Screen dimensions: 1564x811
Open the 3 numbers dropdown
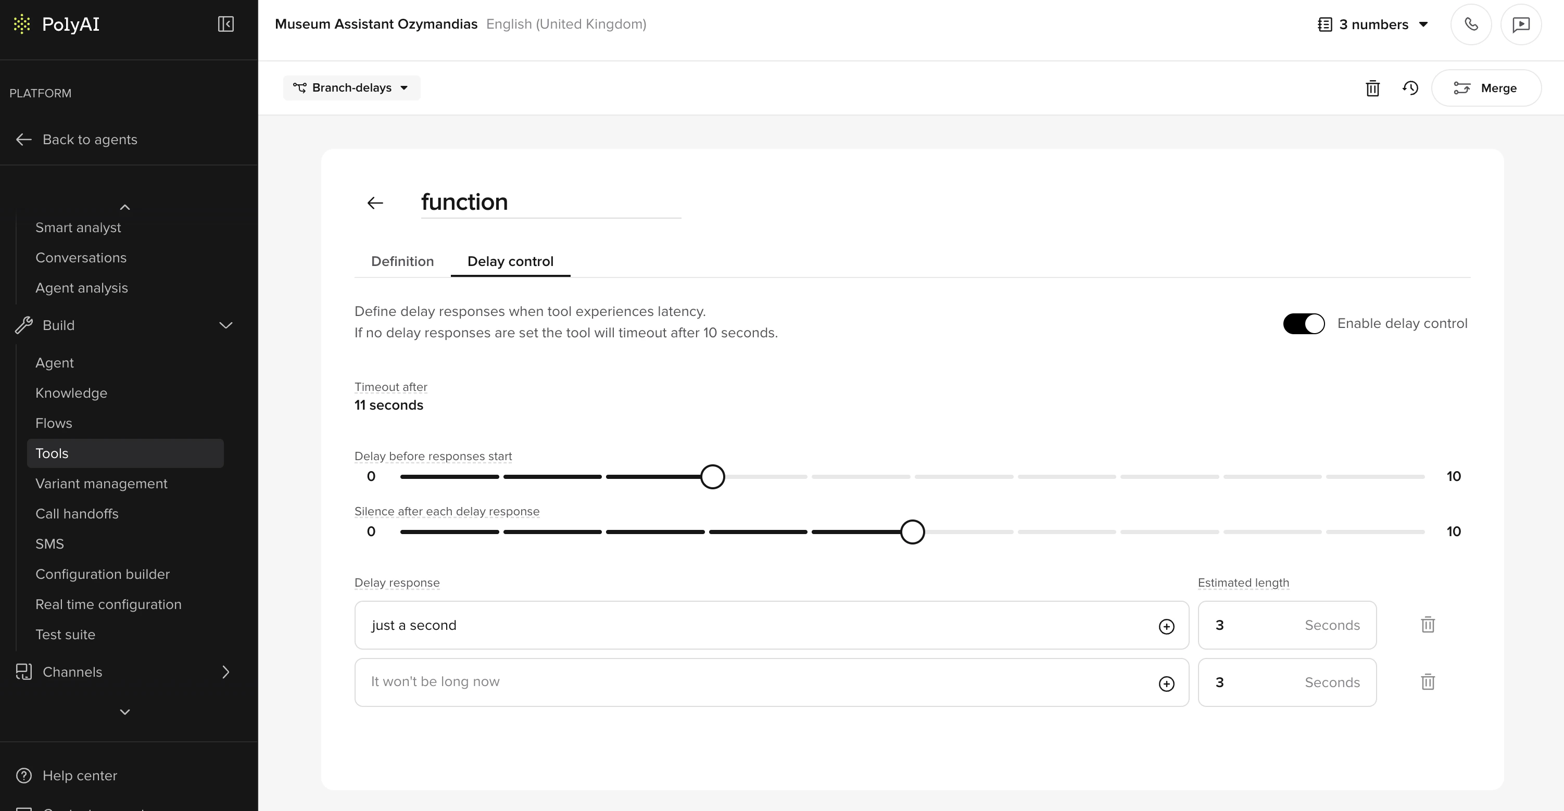pos(1372,24)
